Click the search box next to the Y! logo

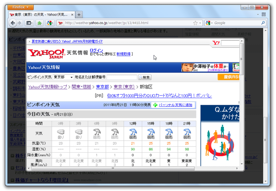point(230,43)
